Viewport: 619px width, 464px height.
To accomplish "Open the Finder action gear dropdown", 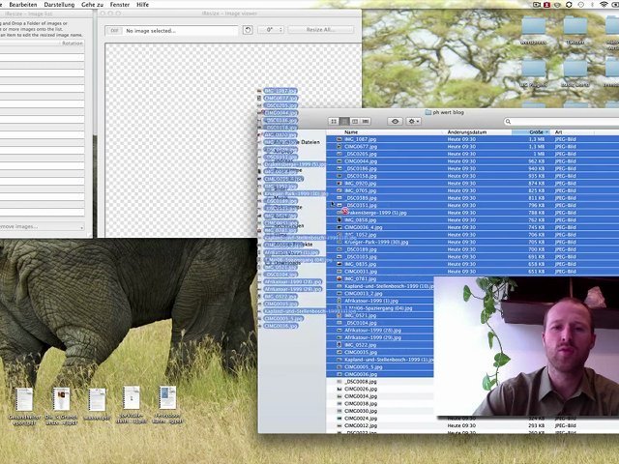I will [414, 121].
